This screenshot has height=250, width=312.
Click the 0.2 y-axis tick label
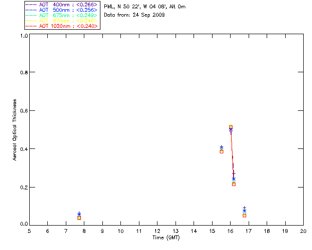24,187
